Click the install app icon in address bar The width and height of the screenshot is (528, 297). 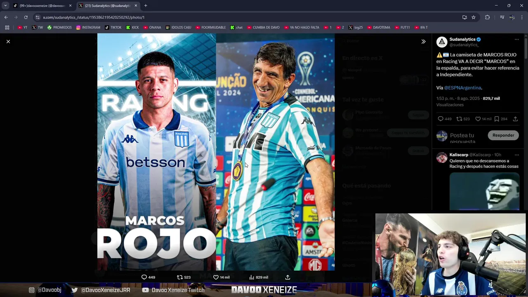(x=464, y=17)
